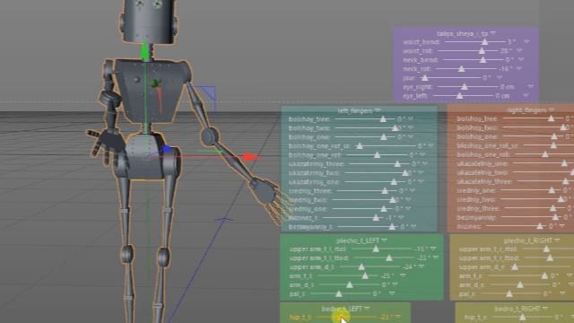Click right_fingers mizinec slider handle
The height and width of the screenshot is (323, 574).
540,226
